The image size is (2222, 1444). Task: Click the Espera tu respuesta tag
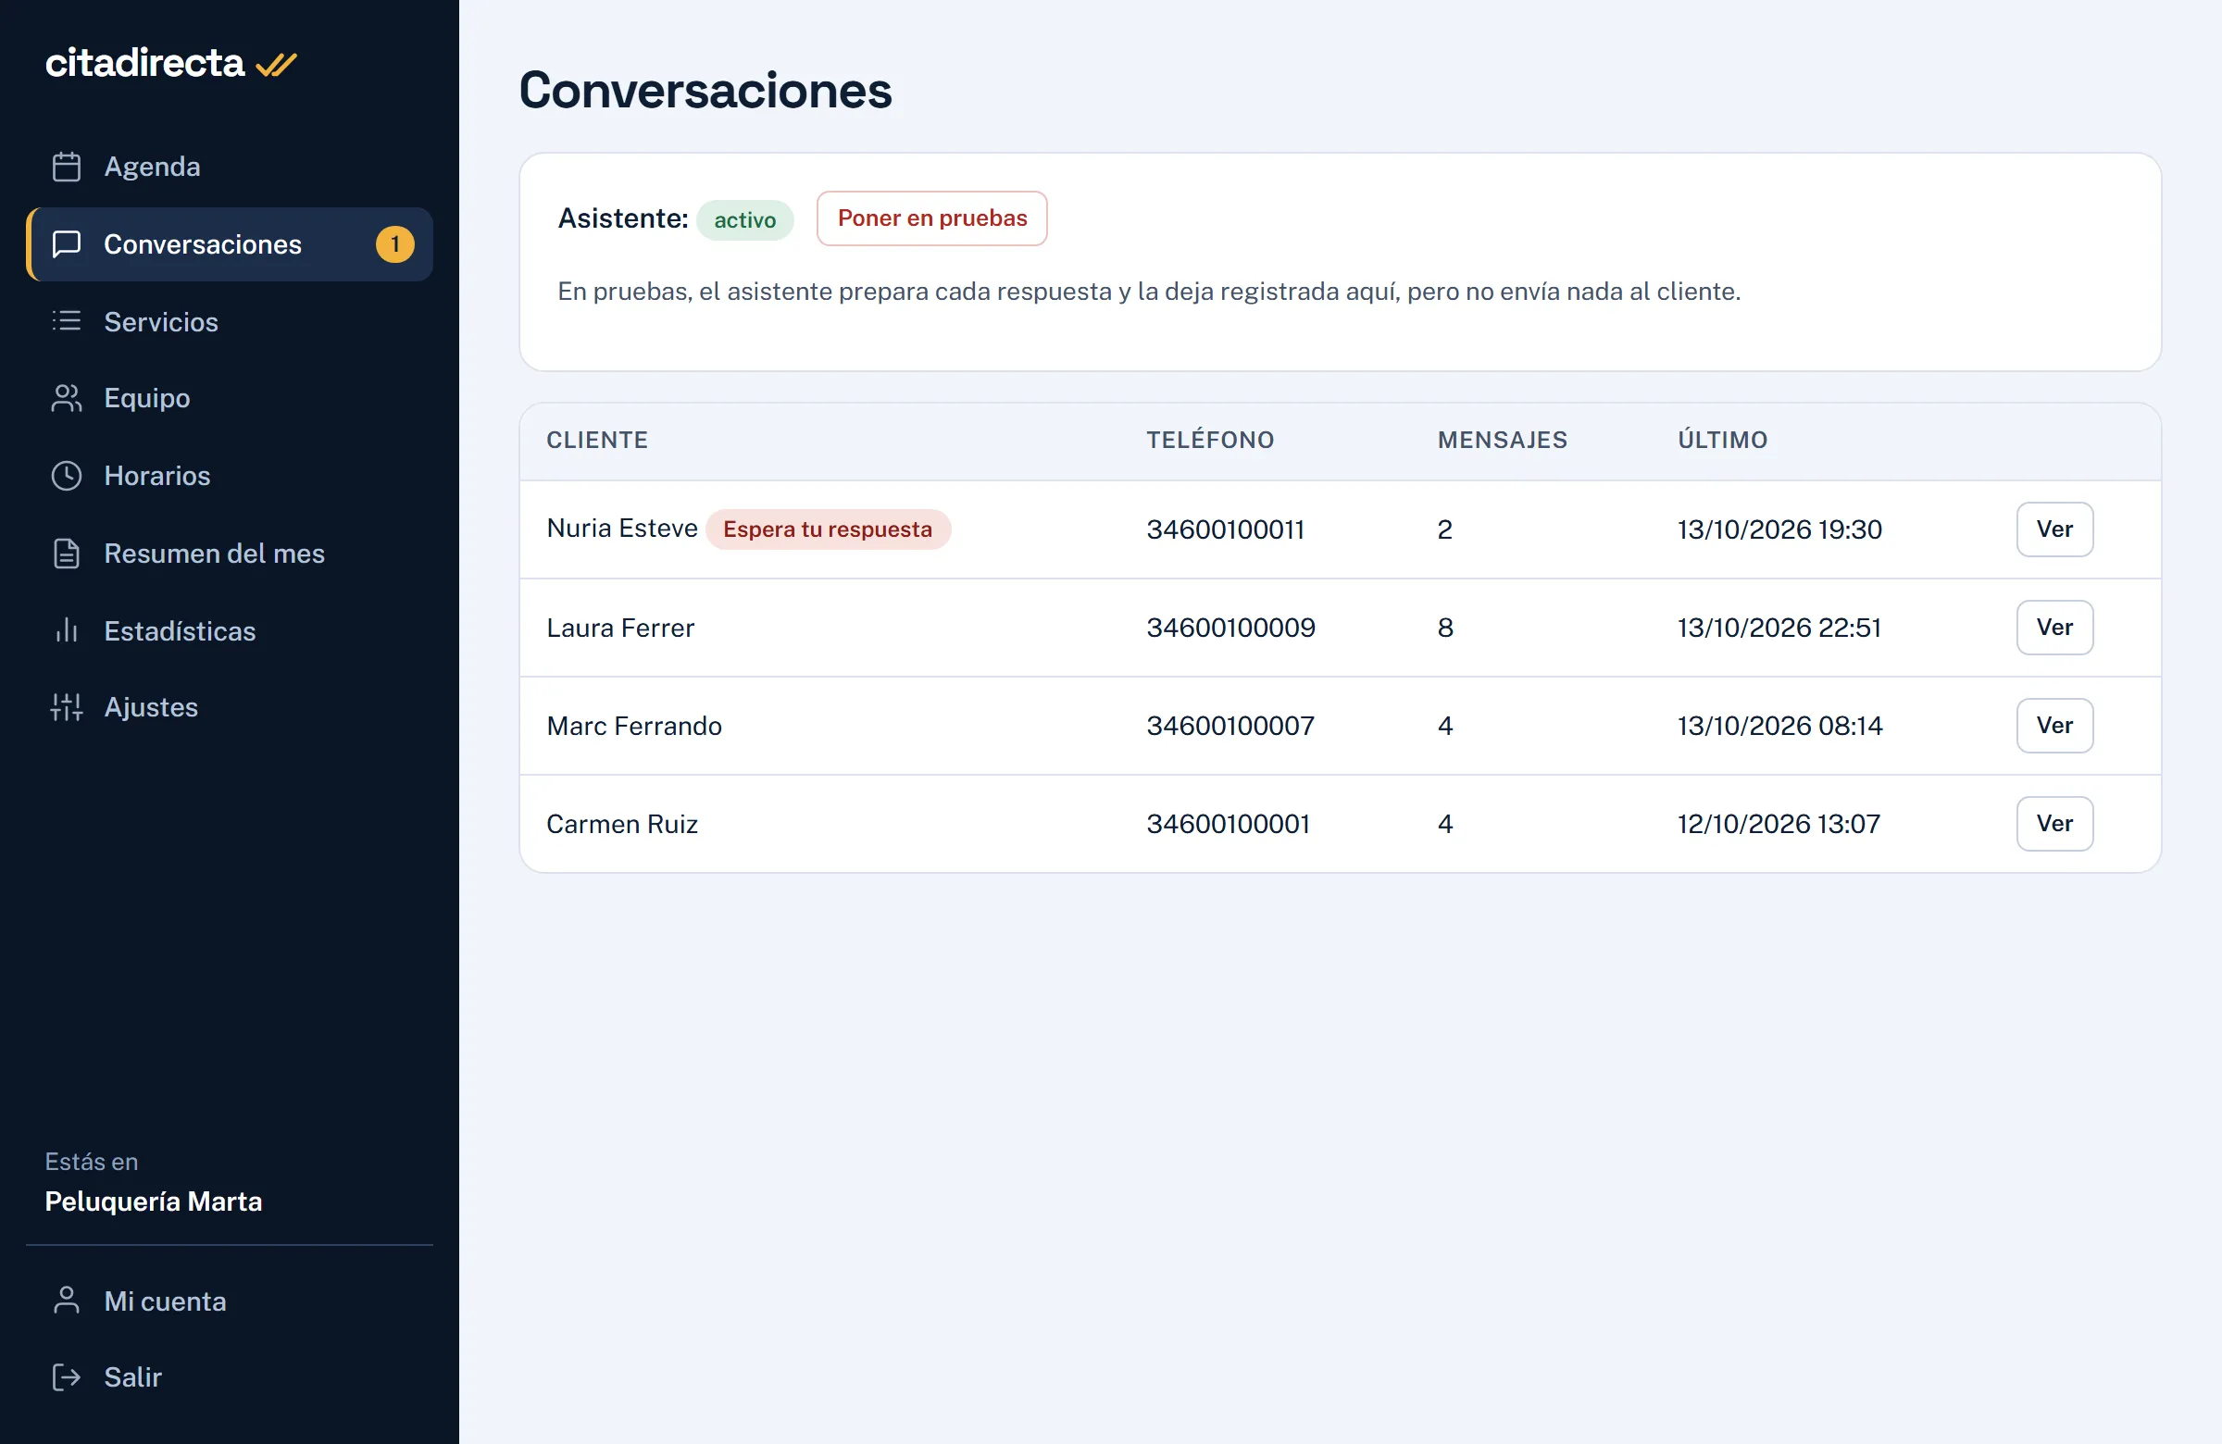(x=827, y=529)
